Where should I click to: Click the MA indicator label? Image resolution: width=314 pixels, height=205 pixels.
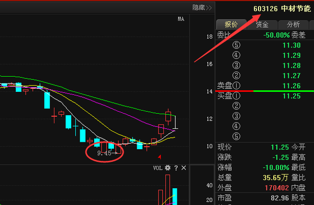(x=181, y=19)
